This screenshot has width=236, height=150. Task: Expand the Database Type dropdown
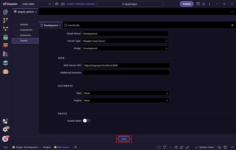click(126, 93)
